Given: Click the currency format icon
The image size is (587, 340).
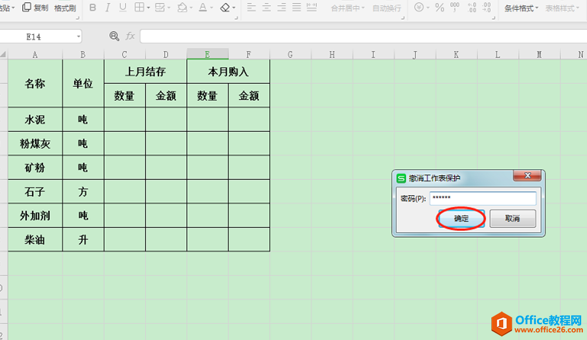Looking at the screenshot, I should click(x=419, y=7).
